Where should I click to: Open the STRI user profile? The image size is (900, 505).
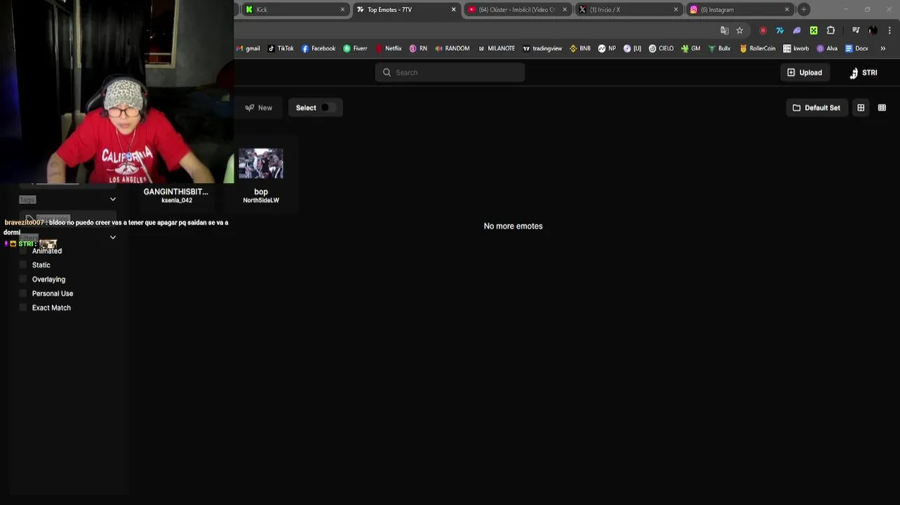pos(864,73)
